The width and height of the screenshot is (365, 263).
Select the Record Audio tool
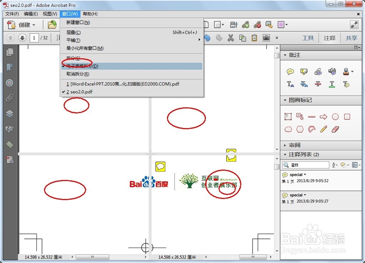332,72
